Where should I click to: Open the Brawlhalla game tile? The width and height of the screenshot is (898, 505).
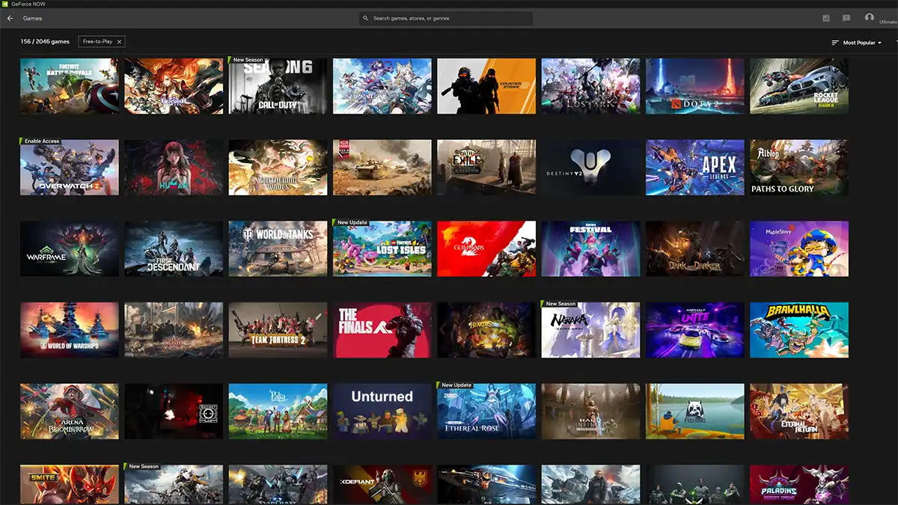pyautogui.click(x=799, y=330)
